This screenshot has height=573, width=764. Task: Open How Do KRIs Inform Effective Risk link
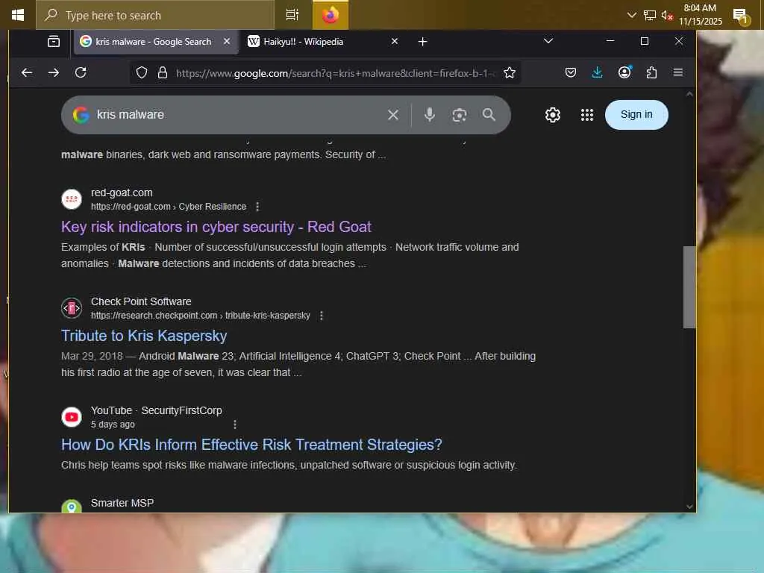point(251,445)
